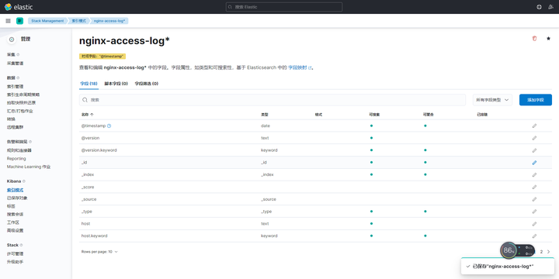Open 许可管理 in sidebar
Screen dimensions: 559x279
[16, 254]
